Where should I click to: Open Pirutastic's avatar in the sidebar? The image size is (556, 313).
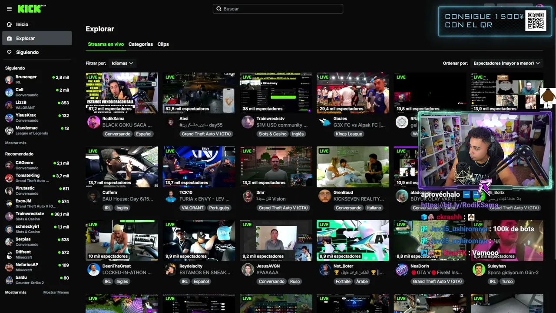[9, 191]
